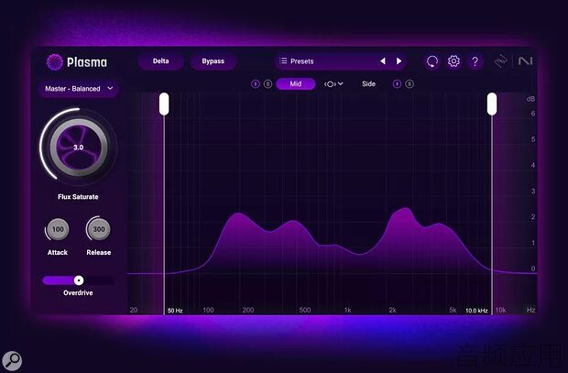Click the Plasma logo icon
The height and width of the screenshot is (373, 568).
(55, 61)
